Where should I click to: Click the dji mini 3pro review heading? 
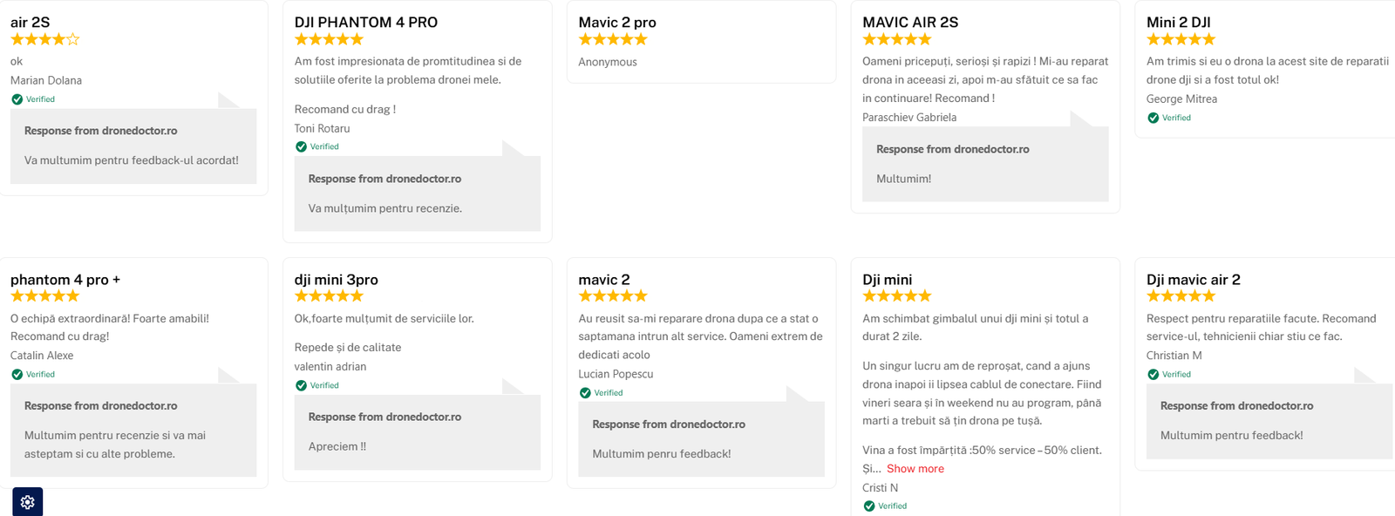click(336, 280)
